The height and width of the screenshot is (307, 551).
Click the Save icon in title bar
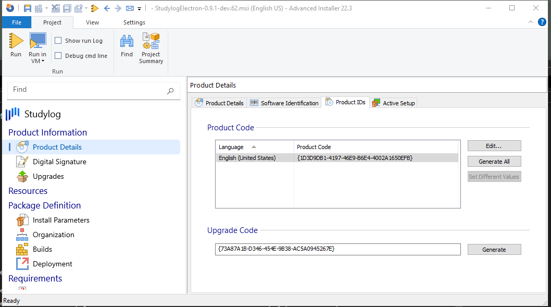[28, 8]
